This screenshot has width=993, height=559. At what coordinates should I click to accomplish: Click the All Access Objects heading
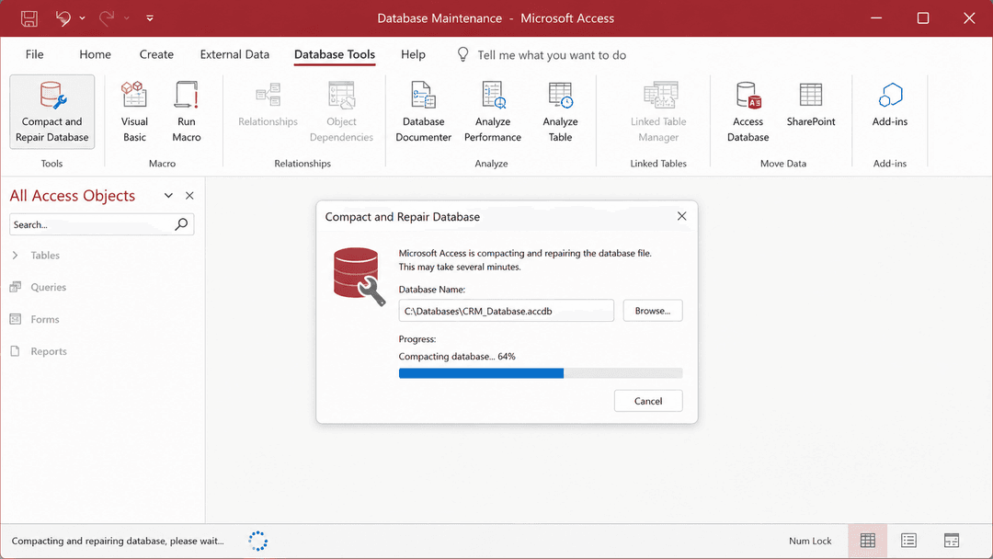[73, 196]
